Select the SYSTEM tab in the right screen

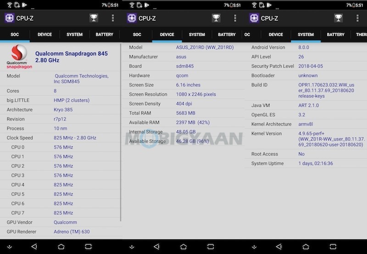[306, 34]
